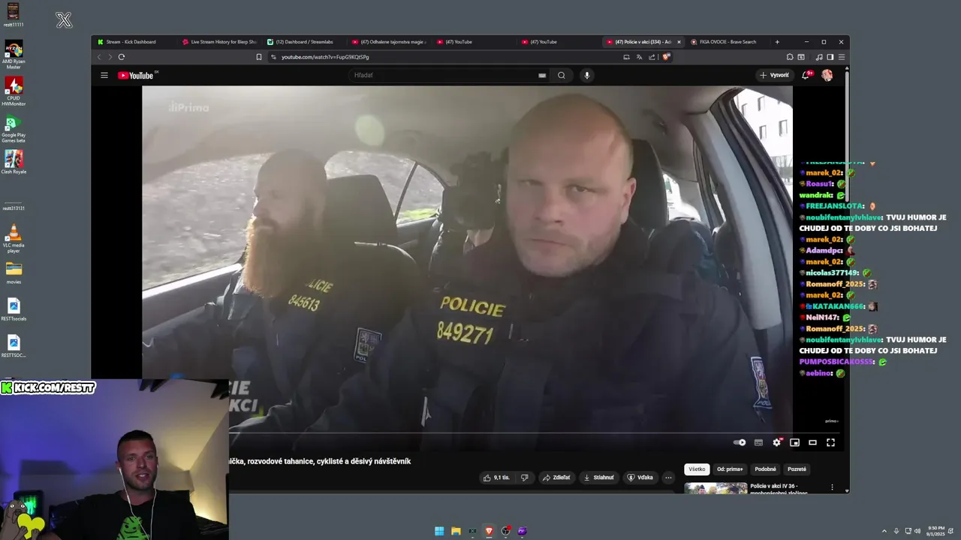
Task: Toggle the autoplay switch in player
Action: (740, 442)
